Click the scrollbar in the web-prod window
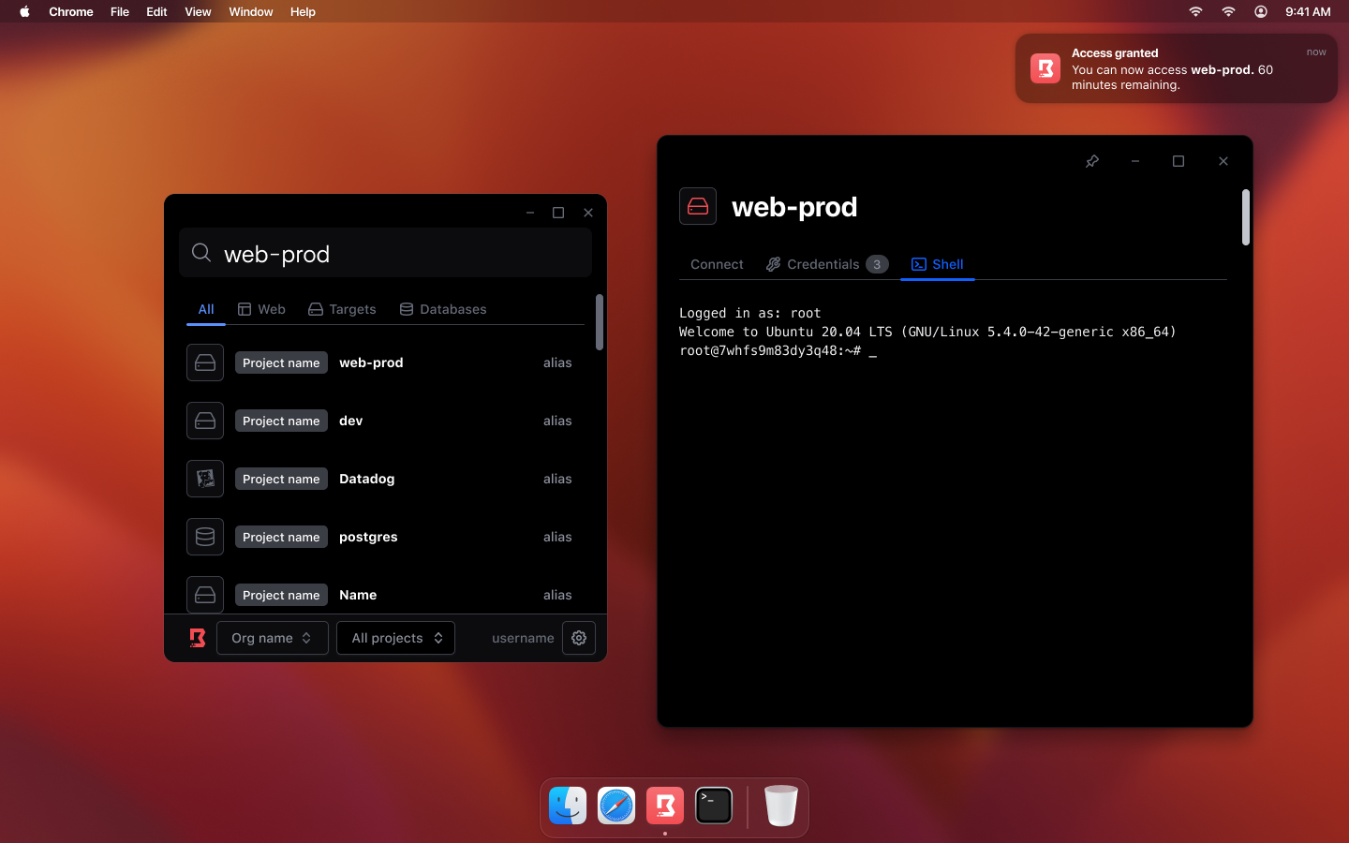This screenshot has width=1349, height=843. (1246, 217)
